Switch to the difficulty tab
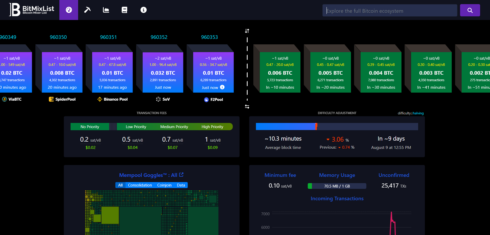Viewport: 490px width, 235px height. tap(404, 113)
